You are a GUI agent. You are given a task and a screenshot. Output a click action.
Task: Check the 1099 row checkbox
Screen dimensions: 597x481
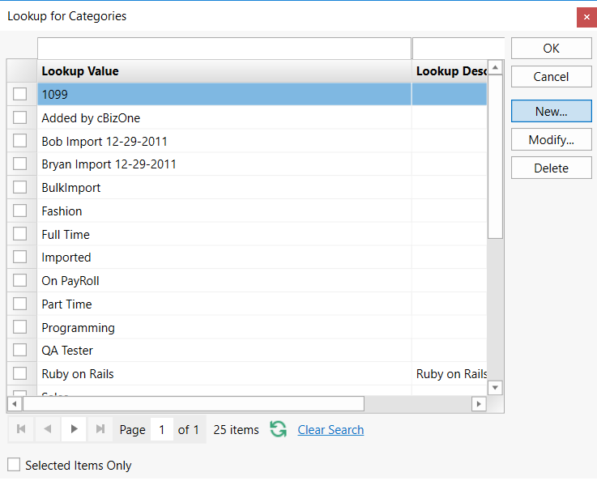tap(19, 94)
